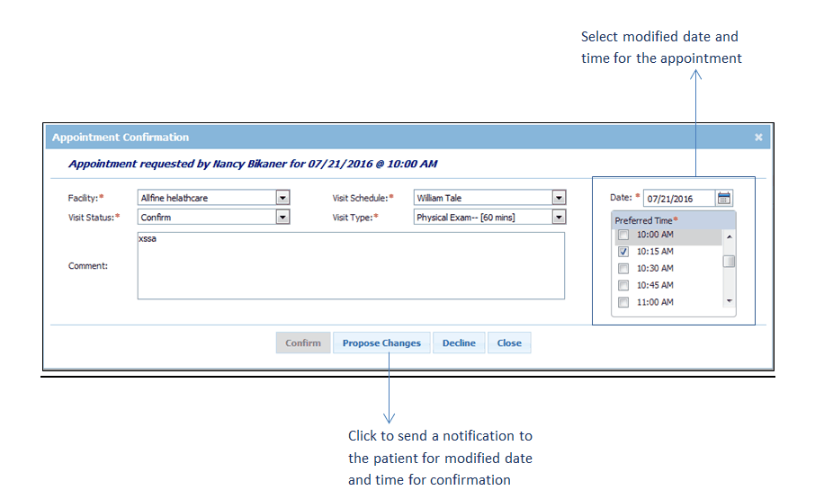The width and height of the screenshot is (824, 499).
Task: Click the Close button
Action: point(509,343)
